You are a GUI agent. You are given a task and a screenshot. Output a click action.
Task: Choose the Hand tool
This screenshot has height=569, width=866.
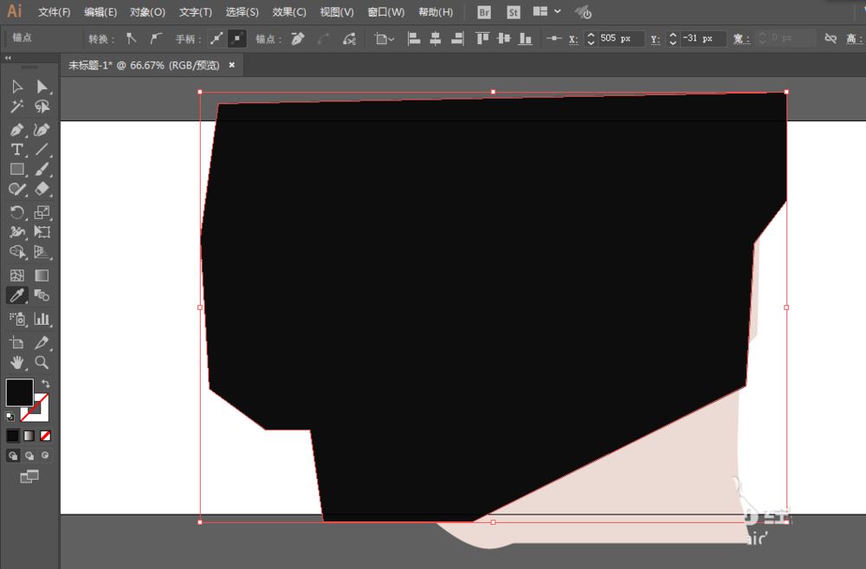pyautogui.click(x=16, y=363)
